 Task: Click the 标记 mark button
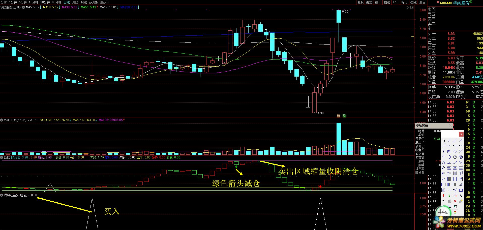click(404, 2)
